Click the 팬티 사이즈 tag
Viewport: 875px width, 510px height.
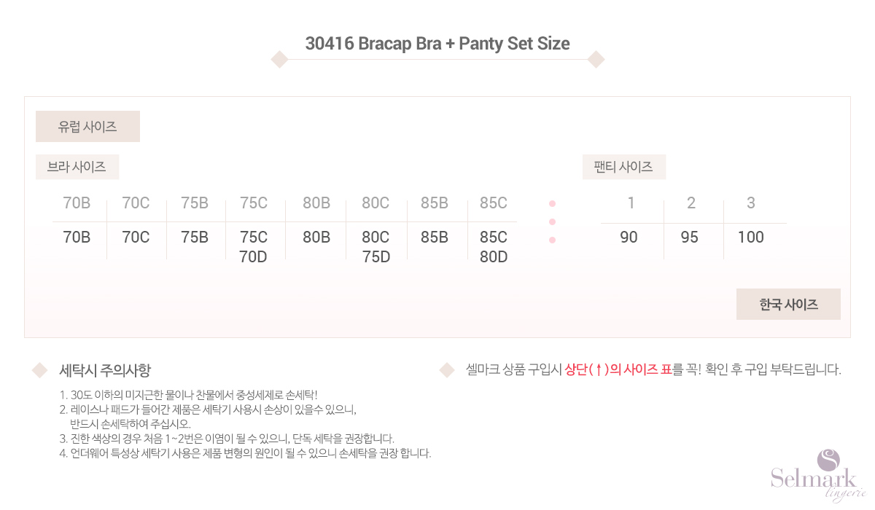tap(623, 167)
